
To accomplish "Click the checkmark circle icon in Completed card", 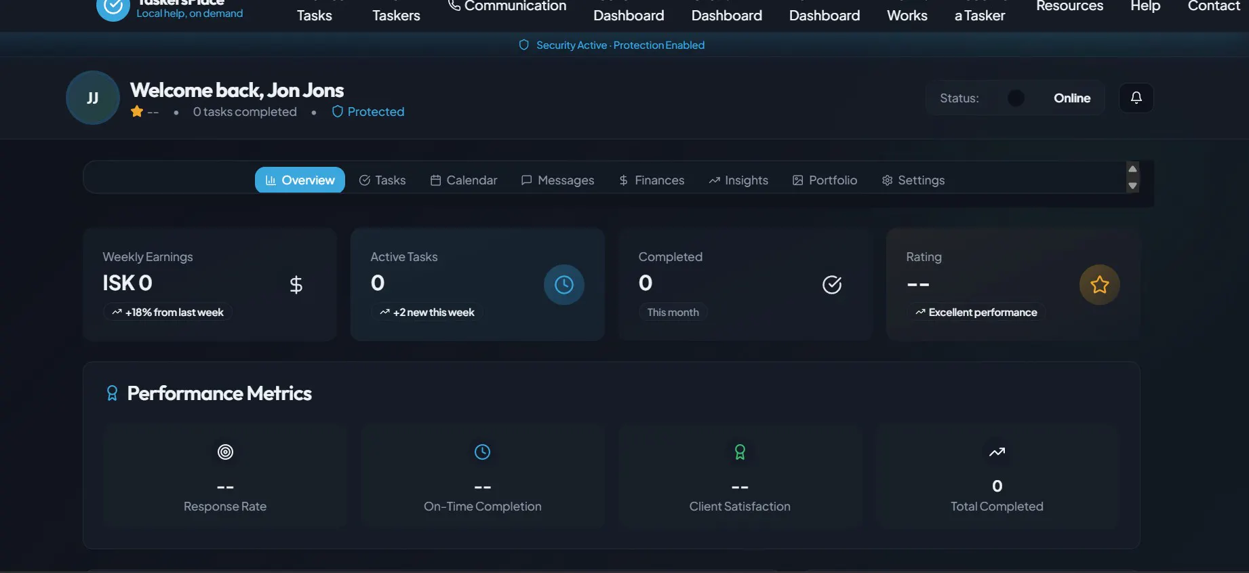I will tap(832, 285).
